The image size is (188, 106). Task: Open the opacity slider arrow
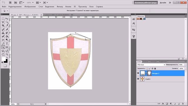(x=185, y=65)
